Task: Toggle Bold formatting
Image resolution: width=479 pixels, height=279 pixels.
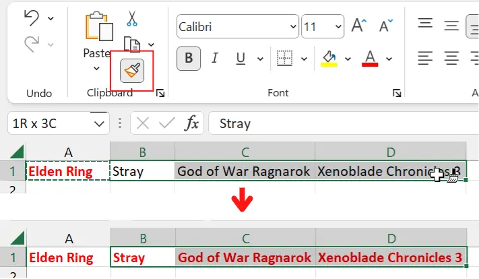Action: click(x=189, y=59)
